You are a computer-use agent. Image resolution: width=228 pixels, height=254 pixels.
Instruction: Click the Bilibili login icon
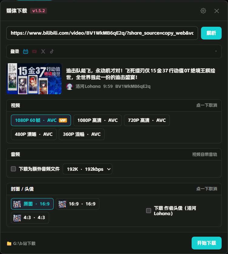pos(25,52)
